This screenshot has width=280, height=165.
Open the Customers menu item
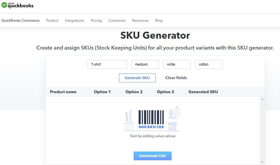pos(117,21)
